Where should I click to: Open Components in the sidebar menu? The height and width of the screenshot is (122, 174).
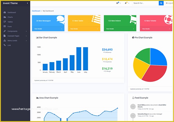pyautogui.click(x=12, y=31)
